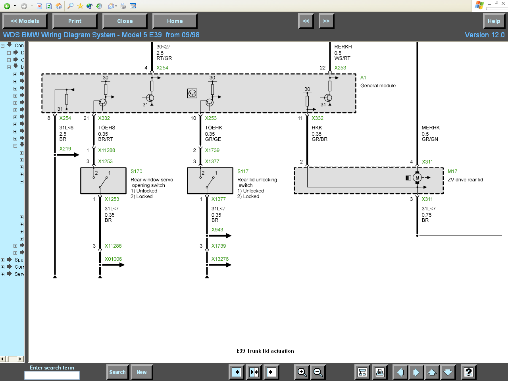This screenshot has width=508, height=381.
Task: Expand the 'Com' node below 'Spe'
Action: 2,267
